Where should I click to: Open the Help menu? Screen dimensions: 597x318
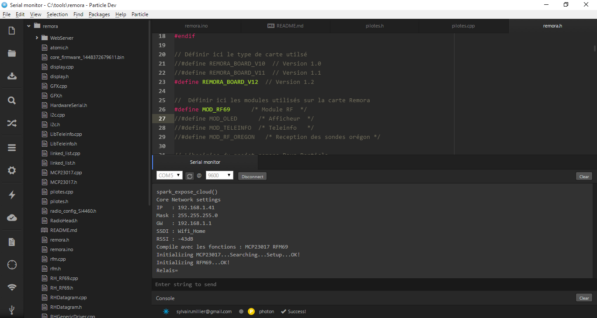coord(121,14)
